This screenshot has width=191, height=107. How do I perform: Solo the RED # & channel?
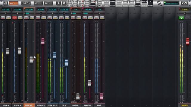[8, 18]
